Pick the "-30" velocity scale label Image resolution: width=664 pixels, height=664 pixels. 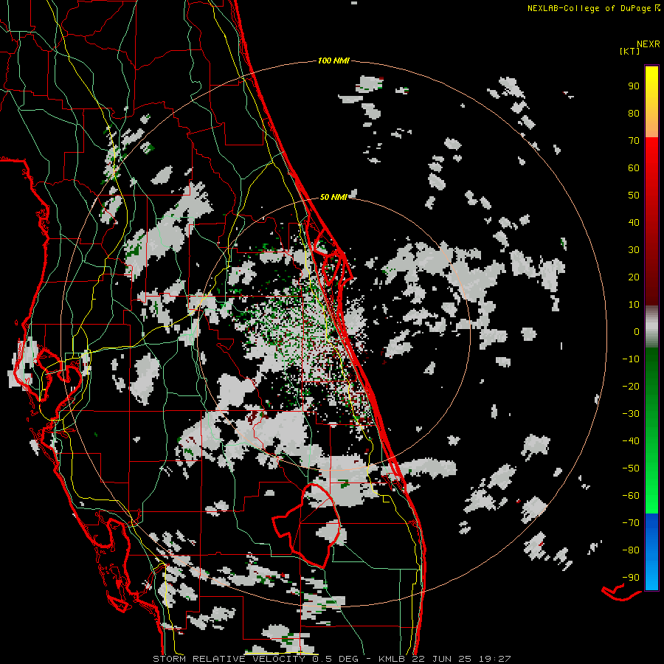pyautogui.click(x=631, y=414)
